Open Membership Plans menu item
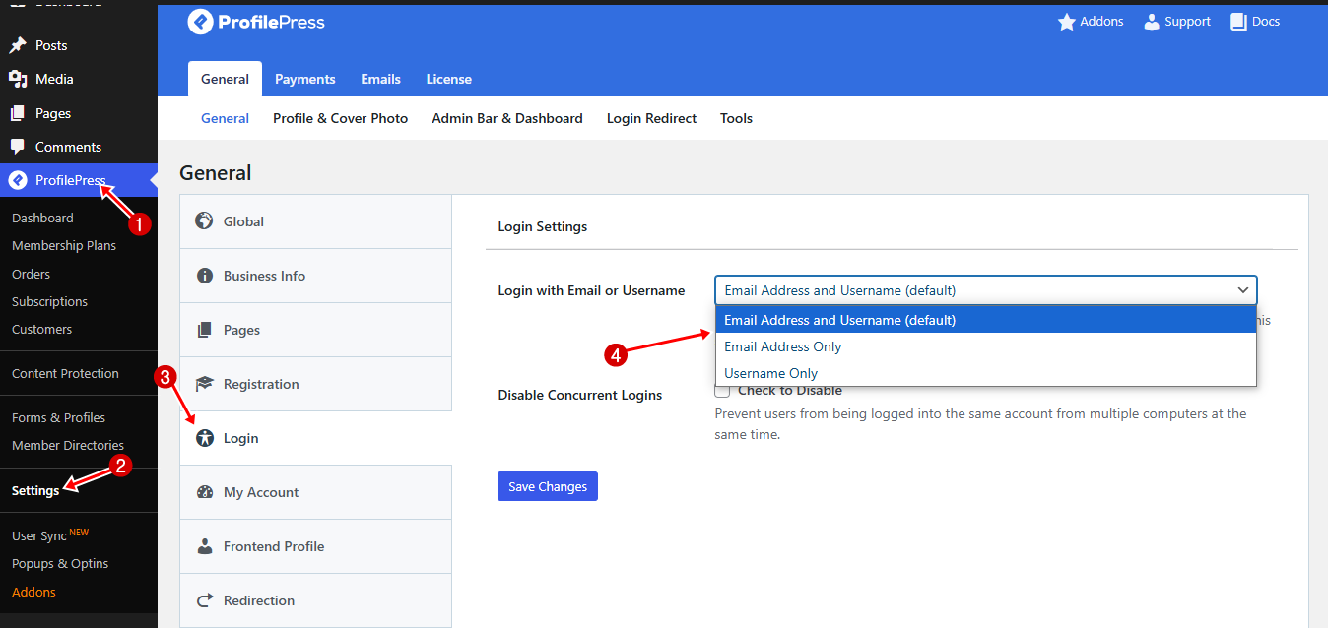The height and width of the screenshot is (628, 1328). 64,245
